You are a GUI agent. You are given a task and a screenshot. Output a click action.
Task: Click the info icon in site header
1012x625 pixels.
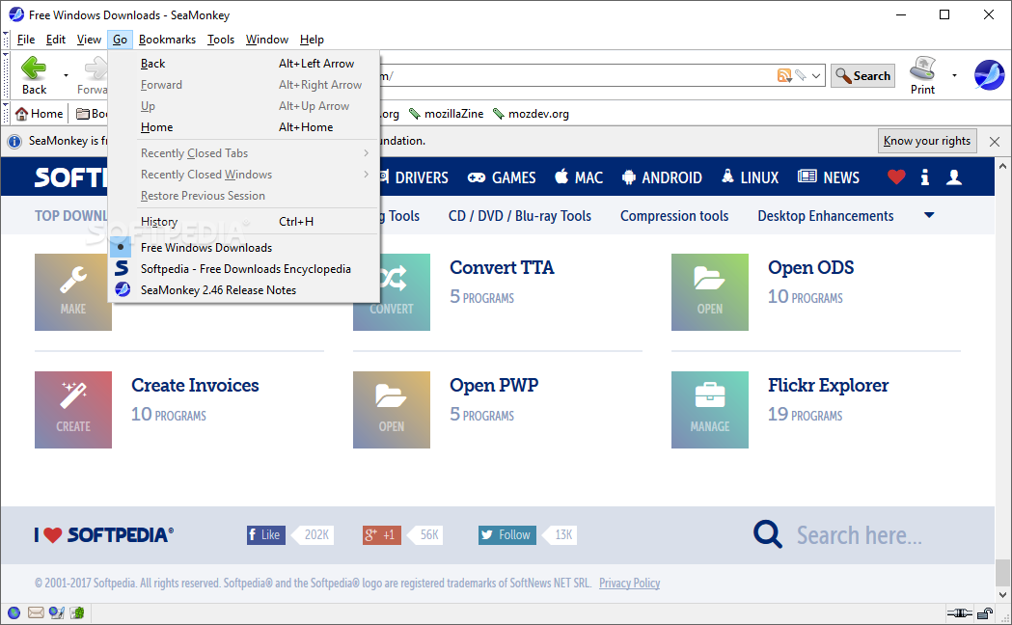925,177
